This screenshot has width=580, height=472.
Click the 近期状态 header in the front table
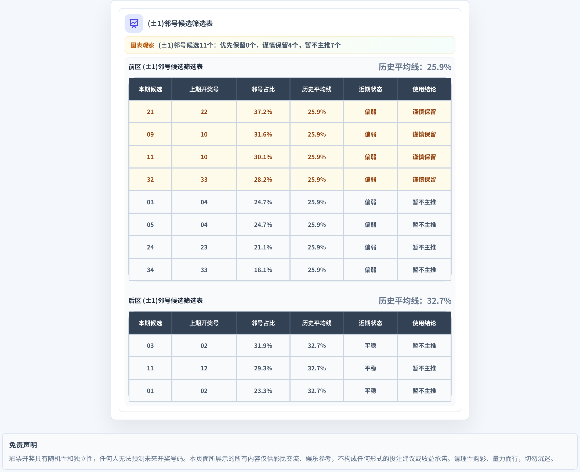[x=370, y=89]
